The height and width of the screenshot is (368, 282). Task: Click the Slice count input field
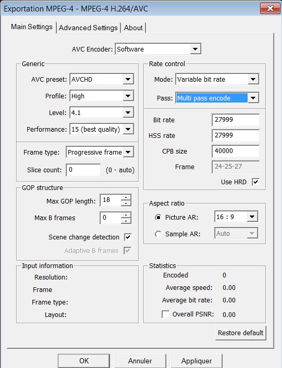pos(83,170)
